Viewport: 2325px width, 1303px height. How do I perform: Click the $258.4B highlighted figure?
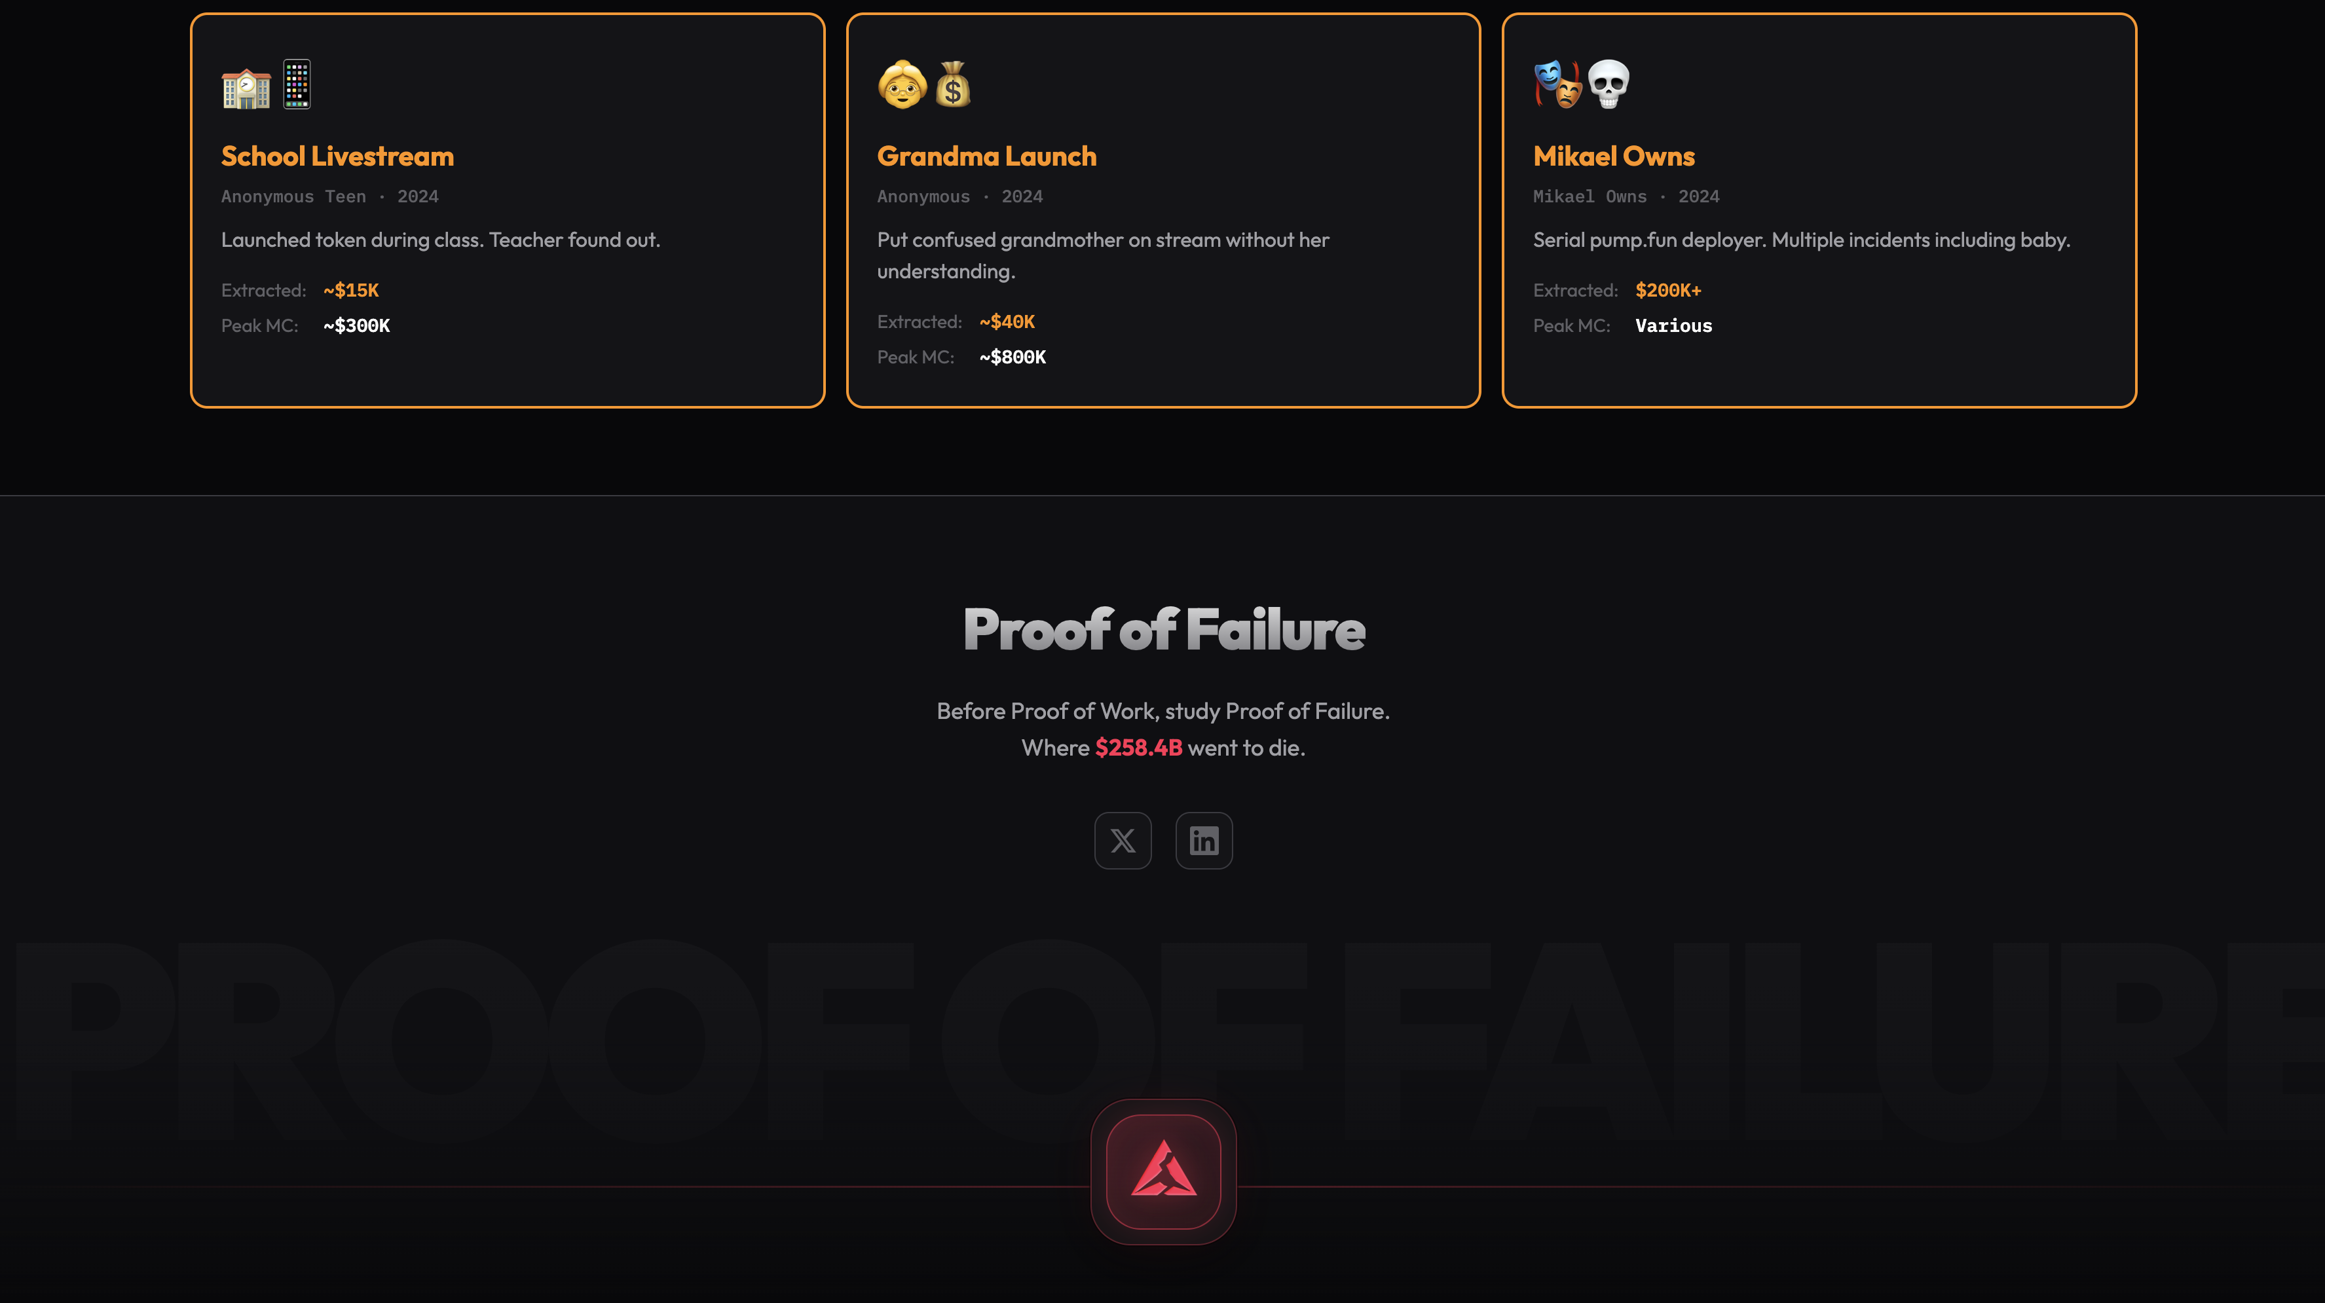1138,747
